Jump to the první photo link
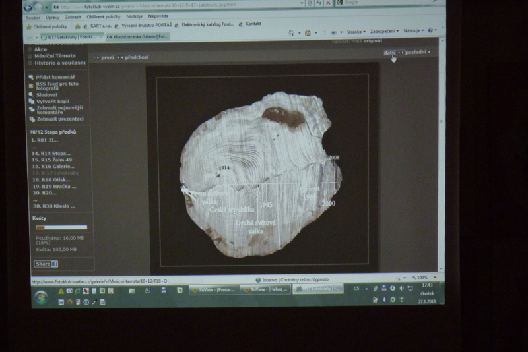Image resolution: width=528 pixels, height=352 pixels. (107, 57)
